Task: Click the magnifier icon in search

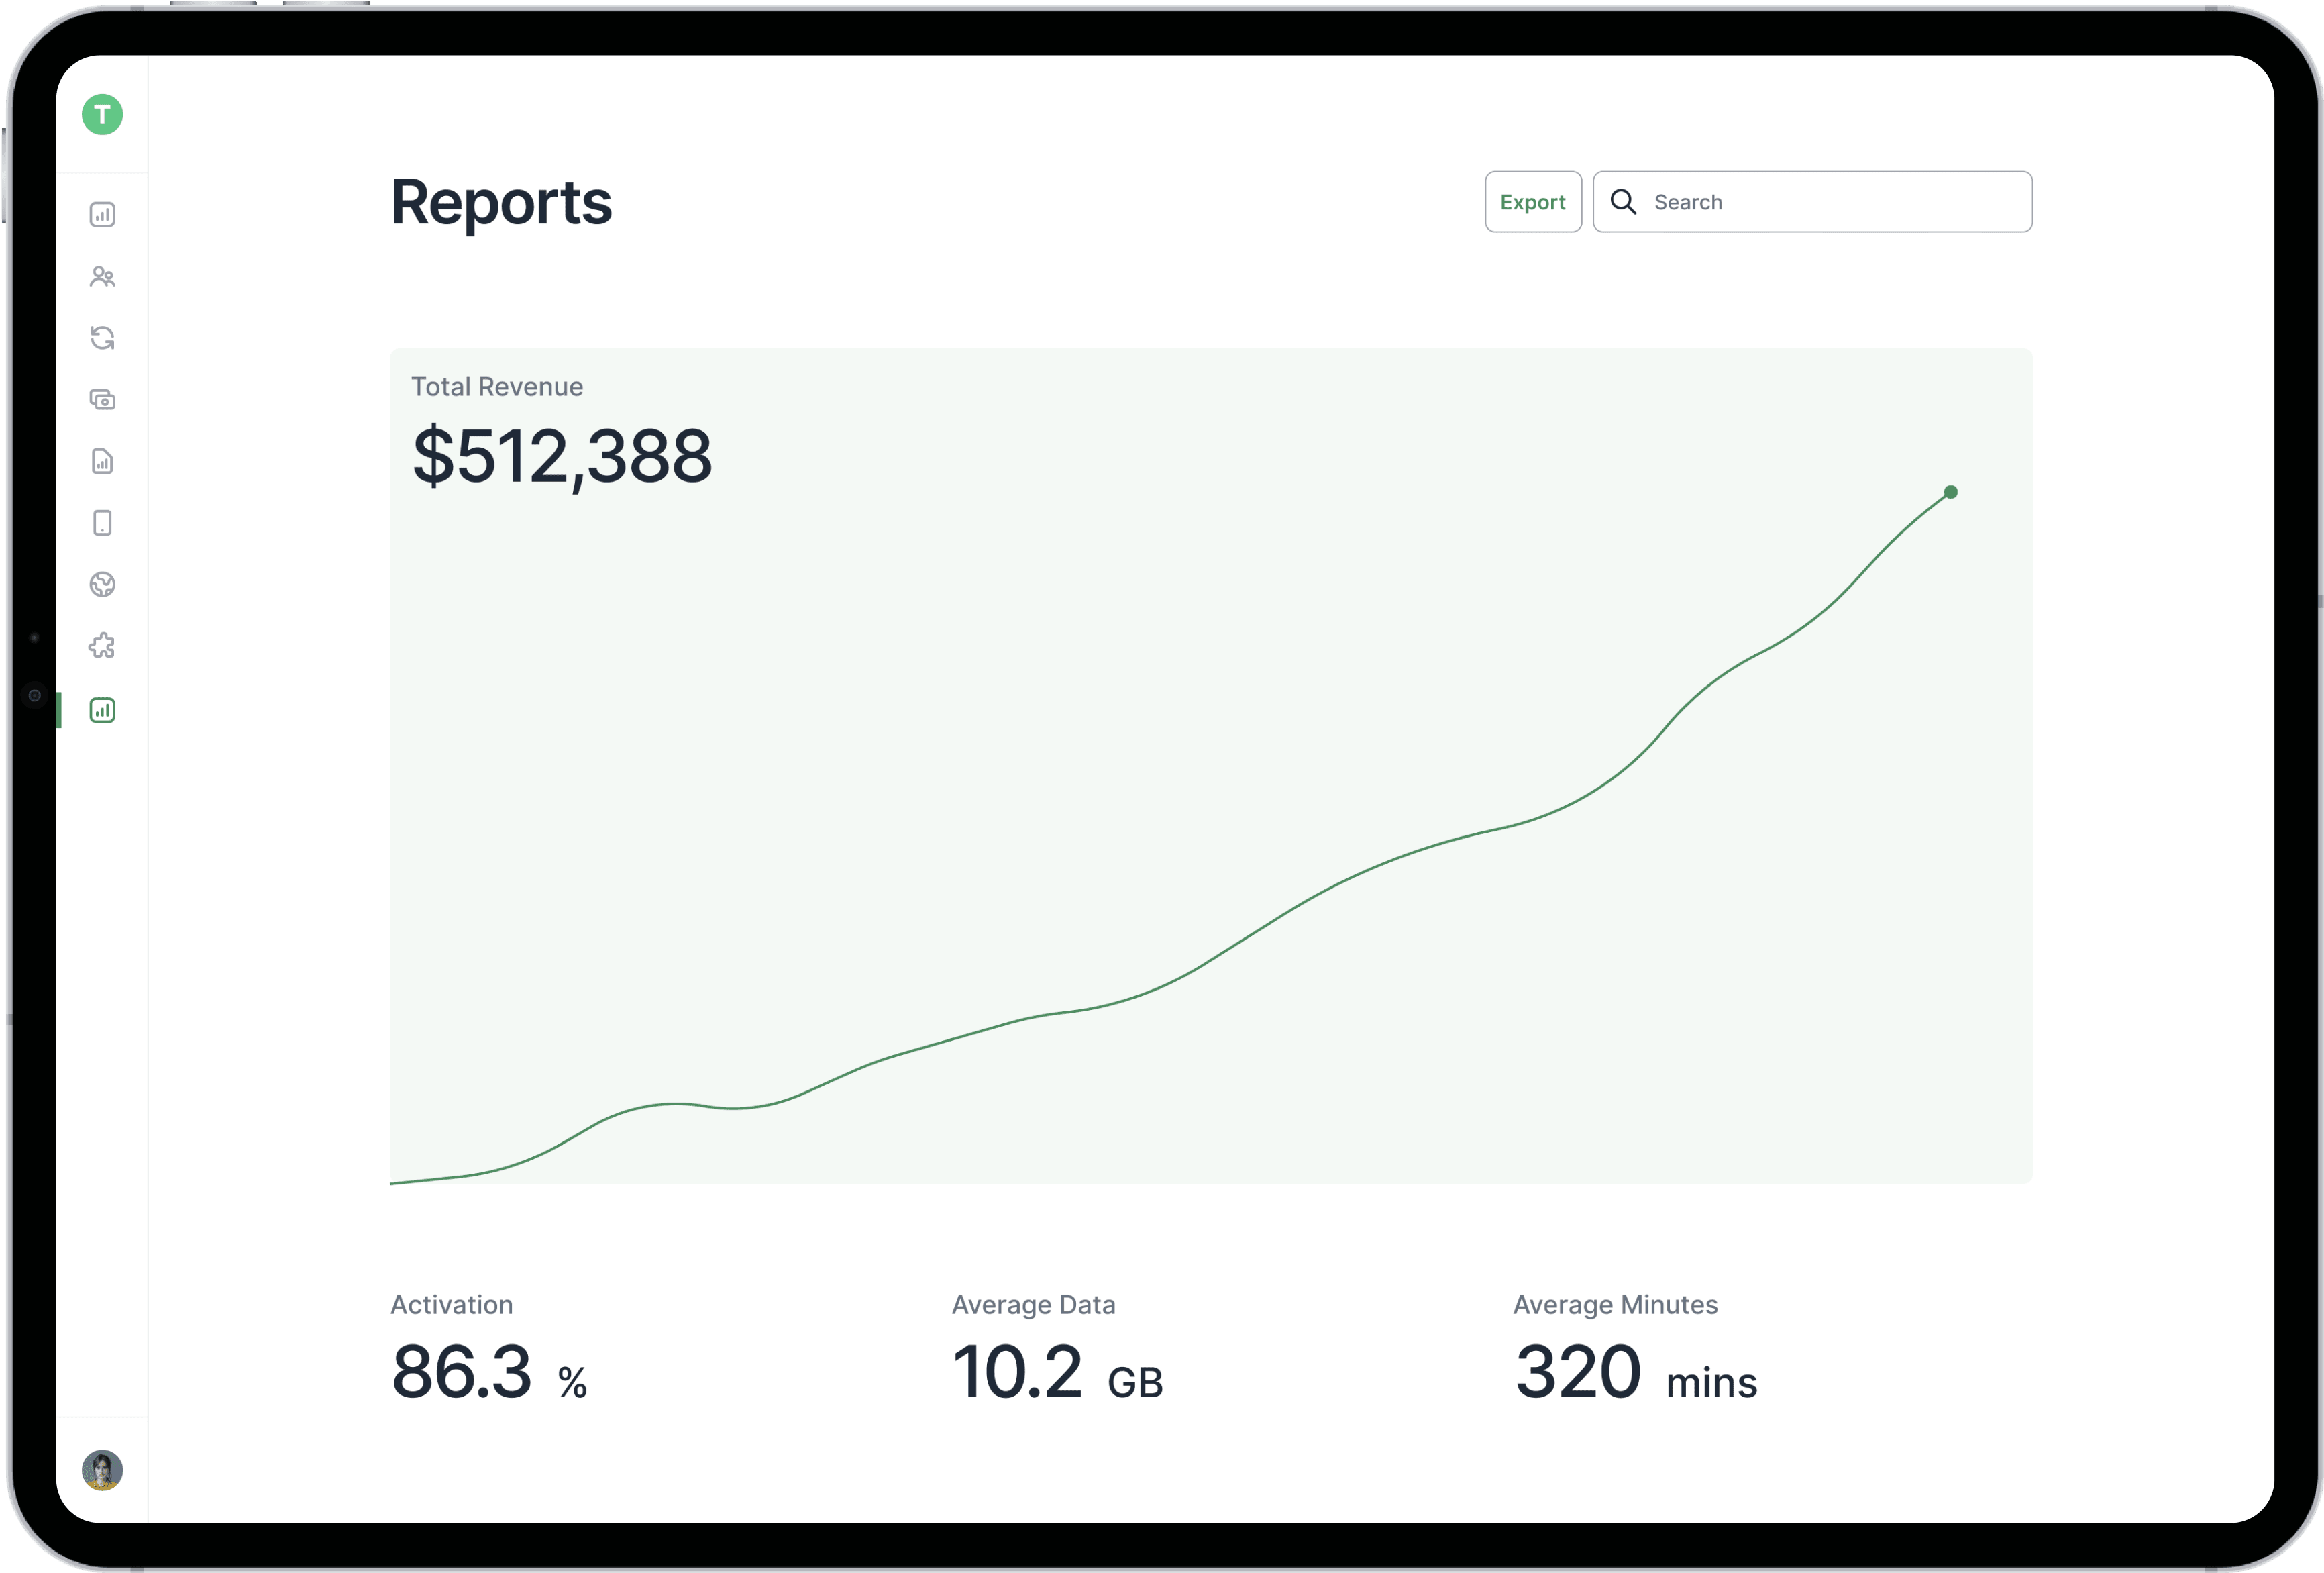Action: [x=1623, y=202]
